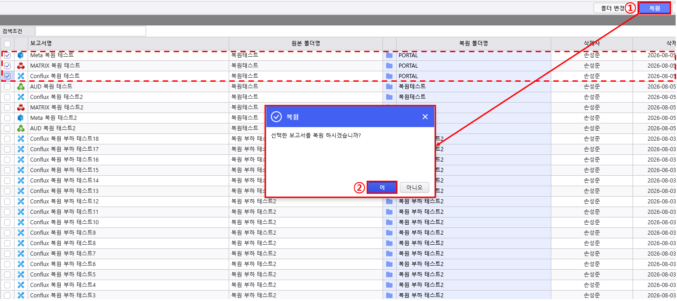This screenshot has height=301, width=677.
Task: Select the 'Meta 복원 테스트' report name cell
Action: (x=128, y=55)
